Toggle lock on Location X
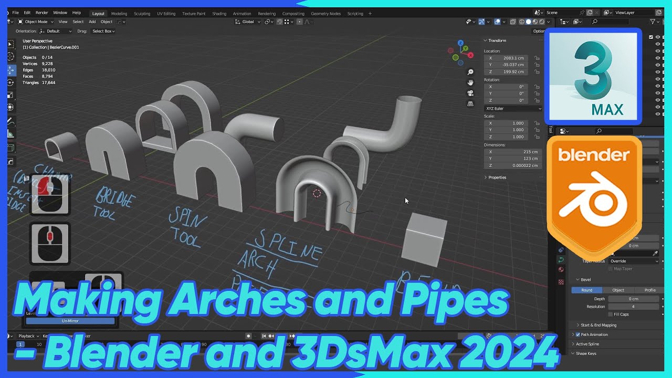 click(x=537, y=58)
